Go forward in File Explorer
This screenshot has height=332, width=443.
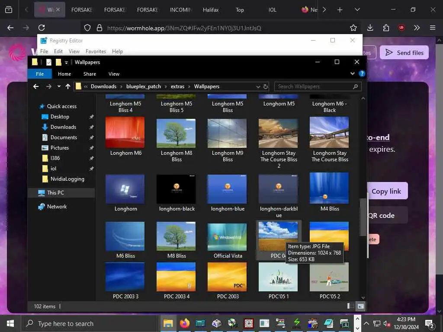coord(48,86)
